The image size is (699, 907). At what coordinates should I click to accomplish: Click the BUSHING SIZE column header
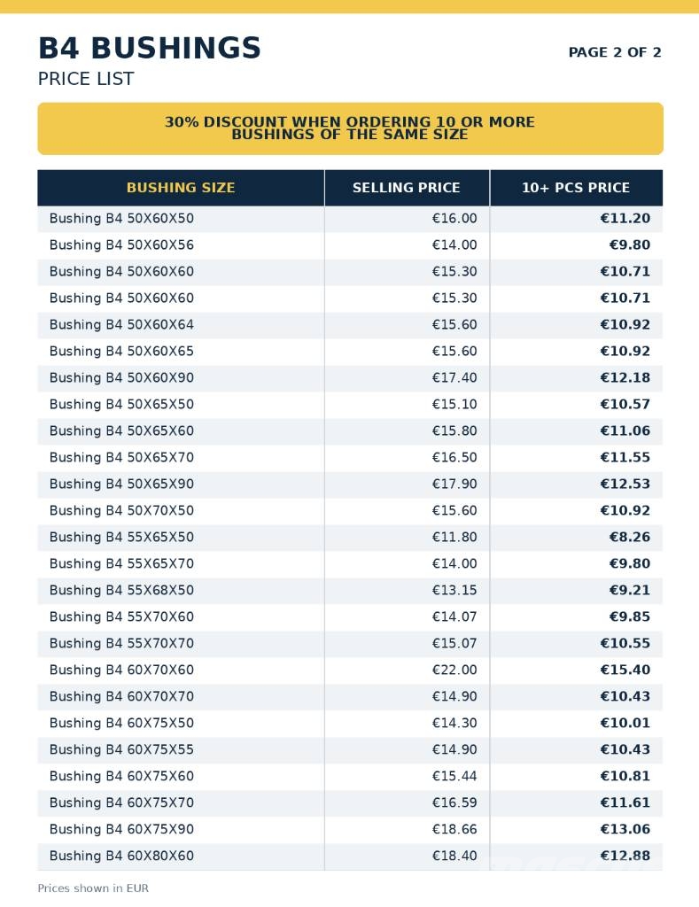[x=181, y=188]
